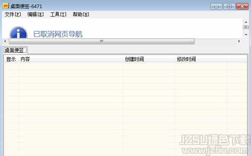Click the vertical scrollbar thumb
This screenshot has width=251, height=156.
(246, 27)
